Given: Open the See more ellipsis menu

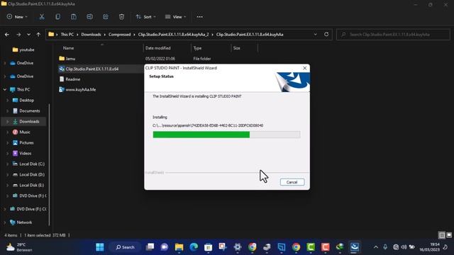Looking at the screenshot, I should [x=200, y=17].
